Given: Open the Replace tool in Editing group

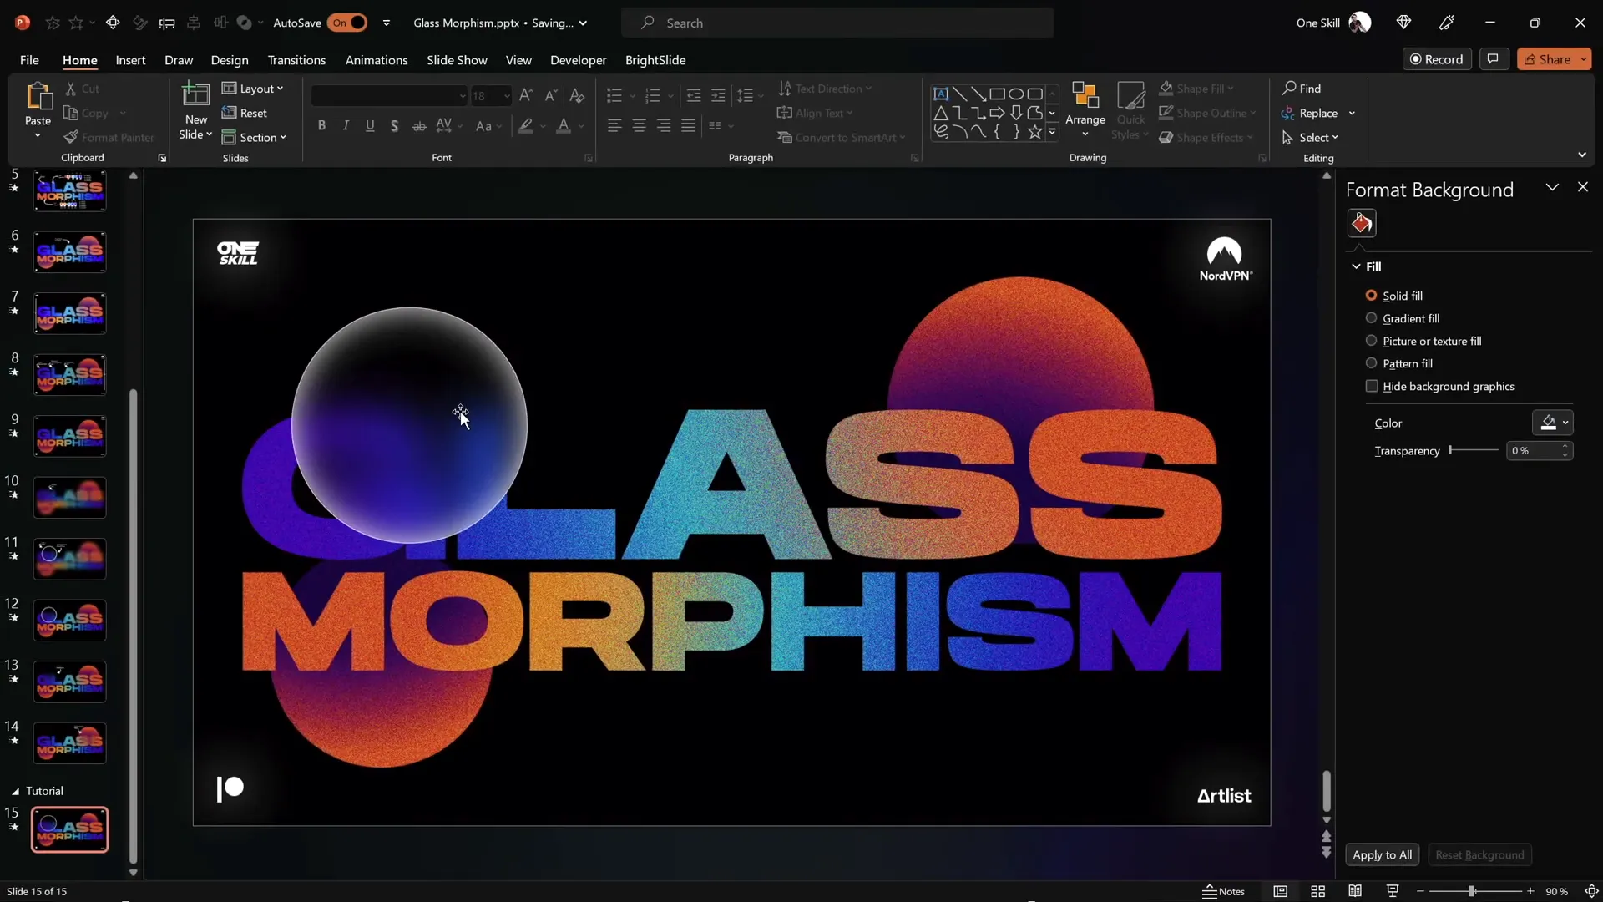Looking at the screenshot, I should 1317,113.
